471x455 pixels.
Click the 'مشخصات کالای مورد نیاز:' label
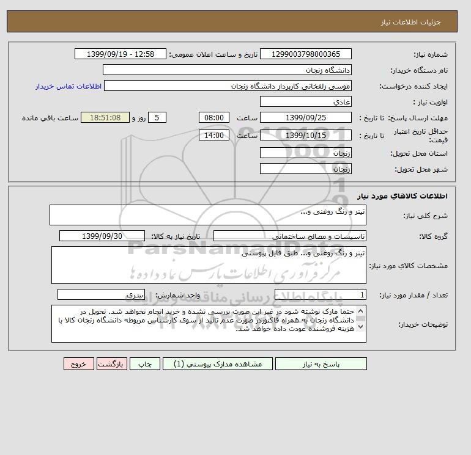[408, 266]
